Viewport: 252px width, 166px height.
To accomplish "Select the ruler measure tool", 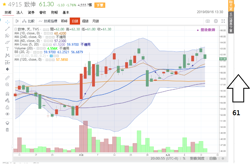I will tap(7, 78).
